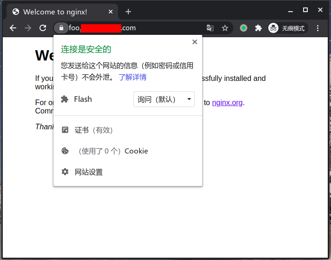Close the Welcome to nginx! tab

tap(111, 12)
